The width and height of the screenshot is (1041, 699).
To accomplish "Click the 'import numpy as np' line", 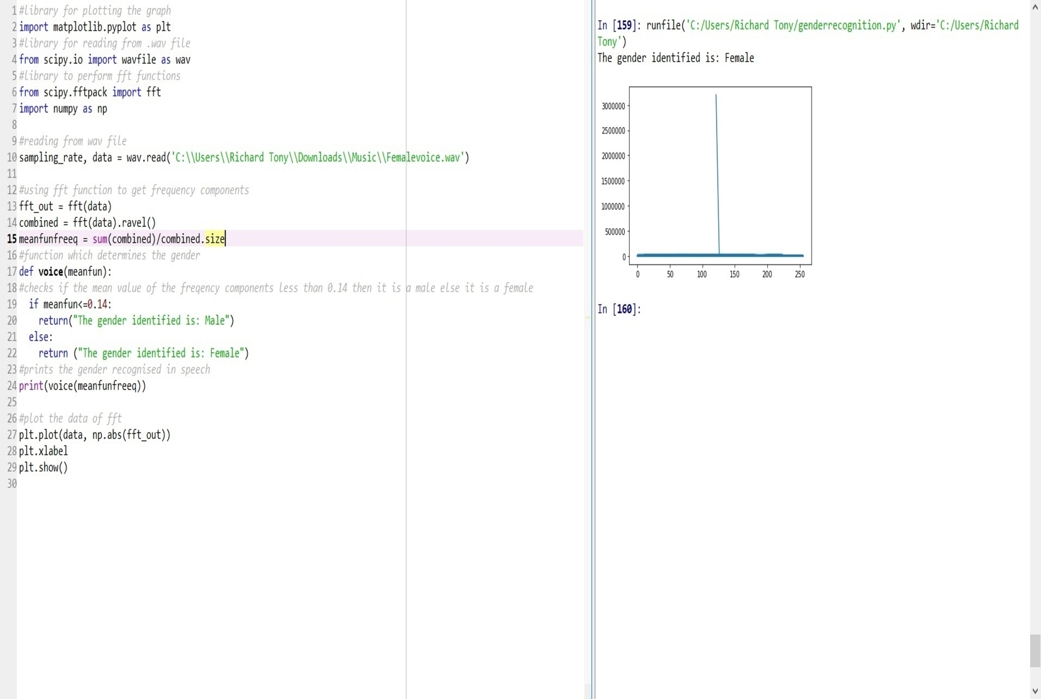I will tap(63, 109).
